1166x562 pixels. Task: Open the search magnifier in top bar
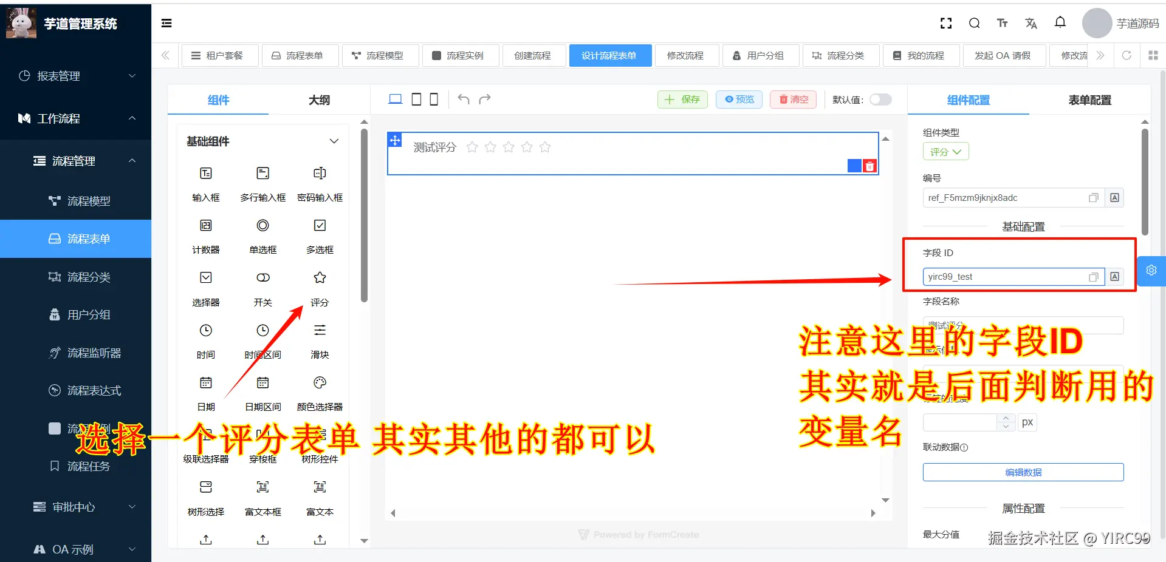(x=974, y=22)
